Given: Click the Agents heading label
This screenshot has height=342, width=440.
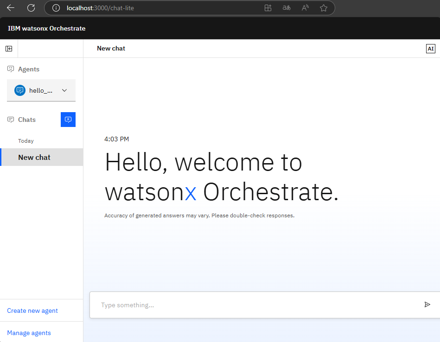Looking at the screenshot, I should [29, 70].
